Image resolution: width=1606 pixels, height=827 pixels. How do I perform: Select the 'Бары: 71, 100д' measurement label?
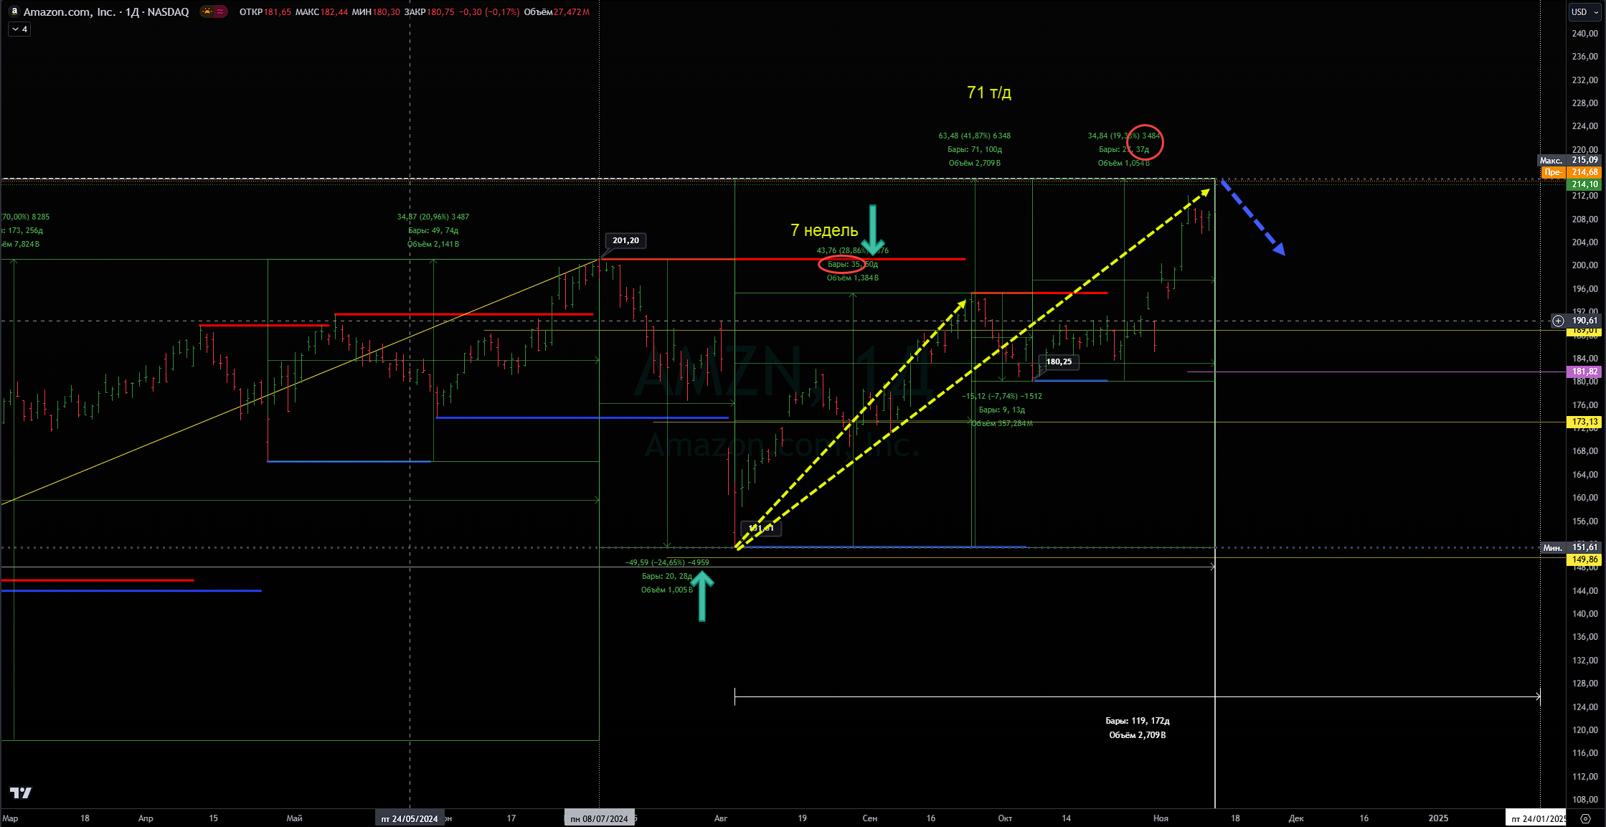[975, 149]
